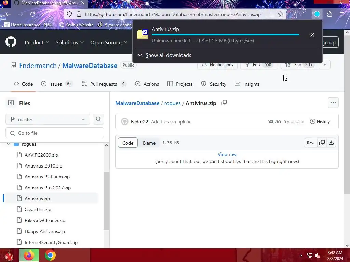Close the MalwareDatabase browser tab
This screenshot has height=262, width=350.
click(x=83, y=3)
